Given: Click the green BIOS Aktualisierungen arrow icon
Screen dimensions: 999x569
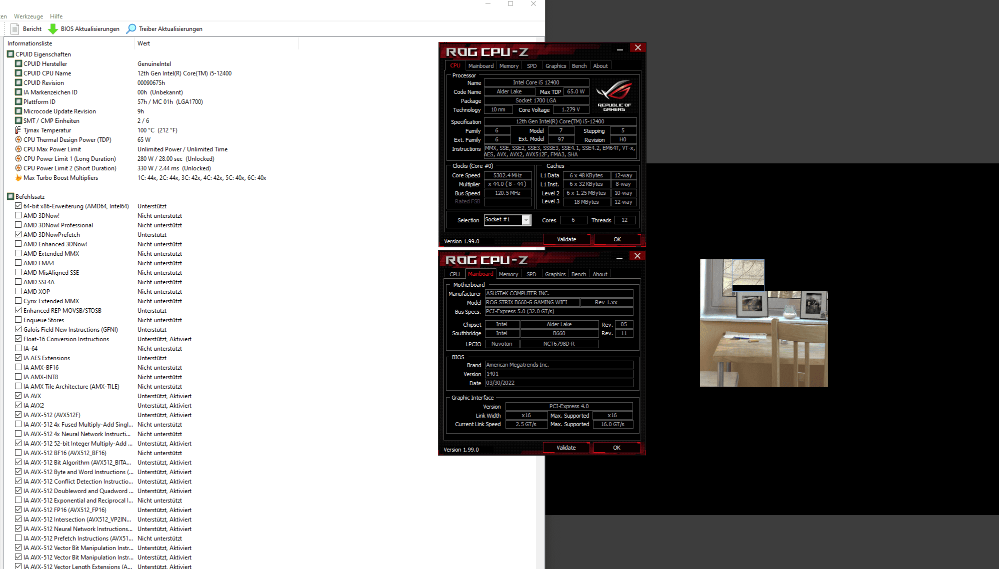Looking at the screenshot, I should [53, 29].
